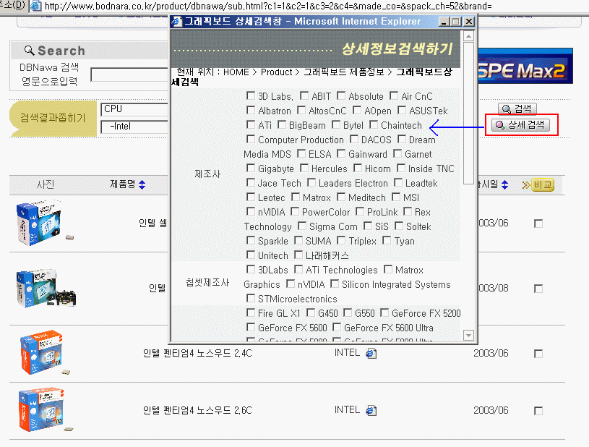Click the IE address bar URL

[268, 6]
